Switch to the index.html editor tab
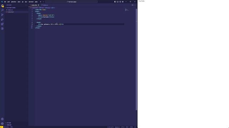229x128 pixels. pyautogui.click(x=34, y=5)
